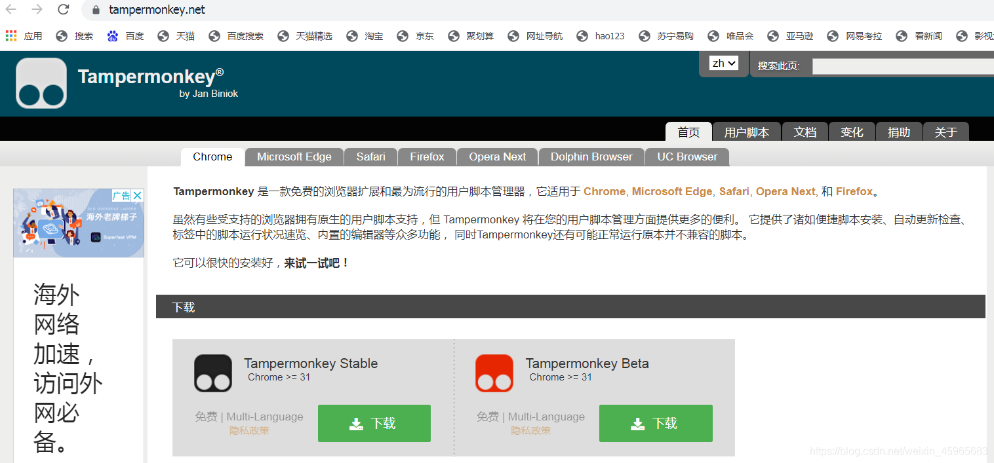Viewport: 994px width, 463px height.
Task: Select the Firefox browser tab
Action: click(427, 157)
